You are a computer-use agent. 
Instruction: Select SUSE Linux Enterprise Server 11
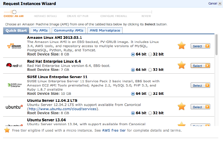[200, 85]
